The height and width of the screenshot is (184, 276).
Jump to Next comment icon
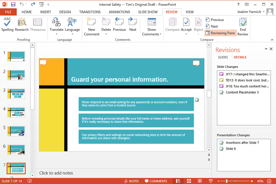(x=133, y=22)
